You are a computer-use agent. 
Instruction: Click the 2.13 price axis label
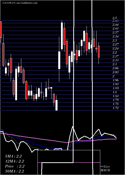click(115, 60)
